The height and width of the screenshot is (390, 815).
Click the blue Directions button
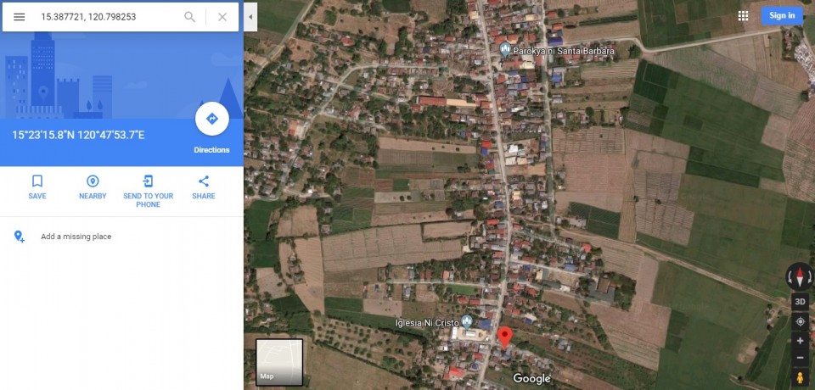point(211,120)
